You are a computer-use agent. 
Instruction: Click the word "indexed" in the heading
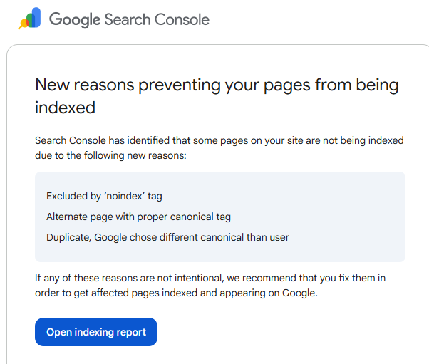[x=65, y=108]
